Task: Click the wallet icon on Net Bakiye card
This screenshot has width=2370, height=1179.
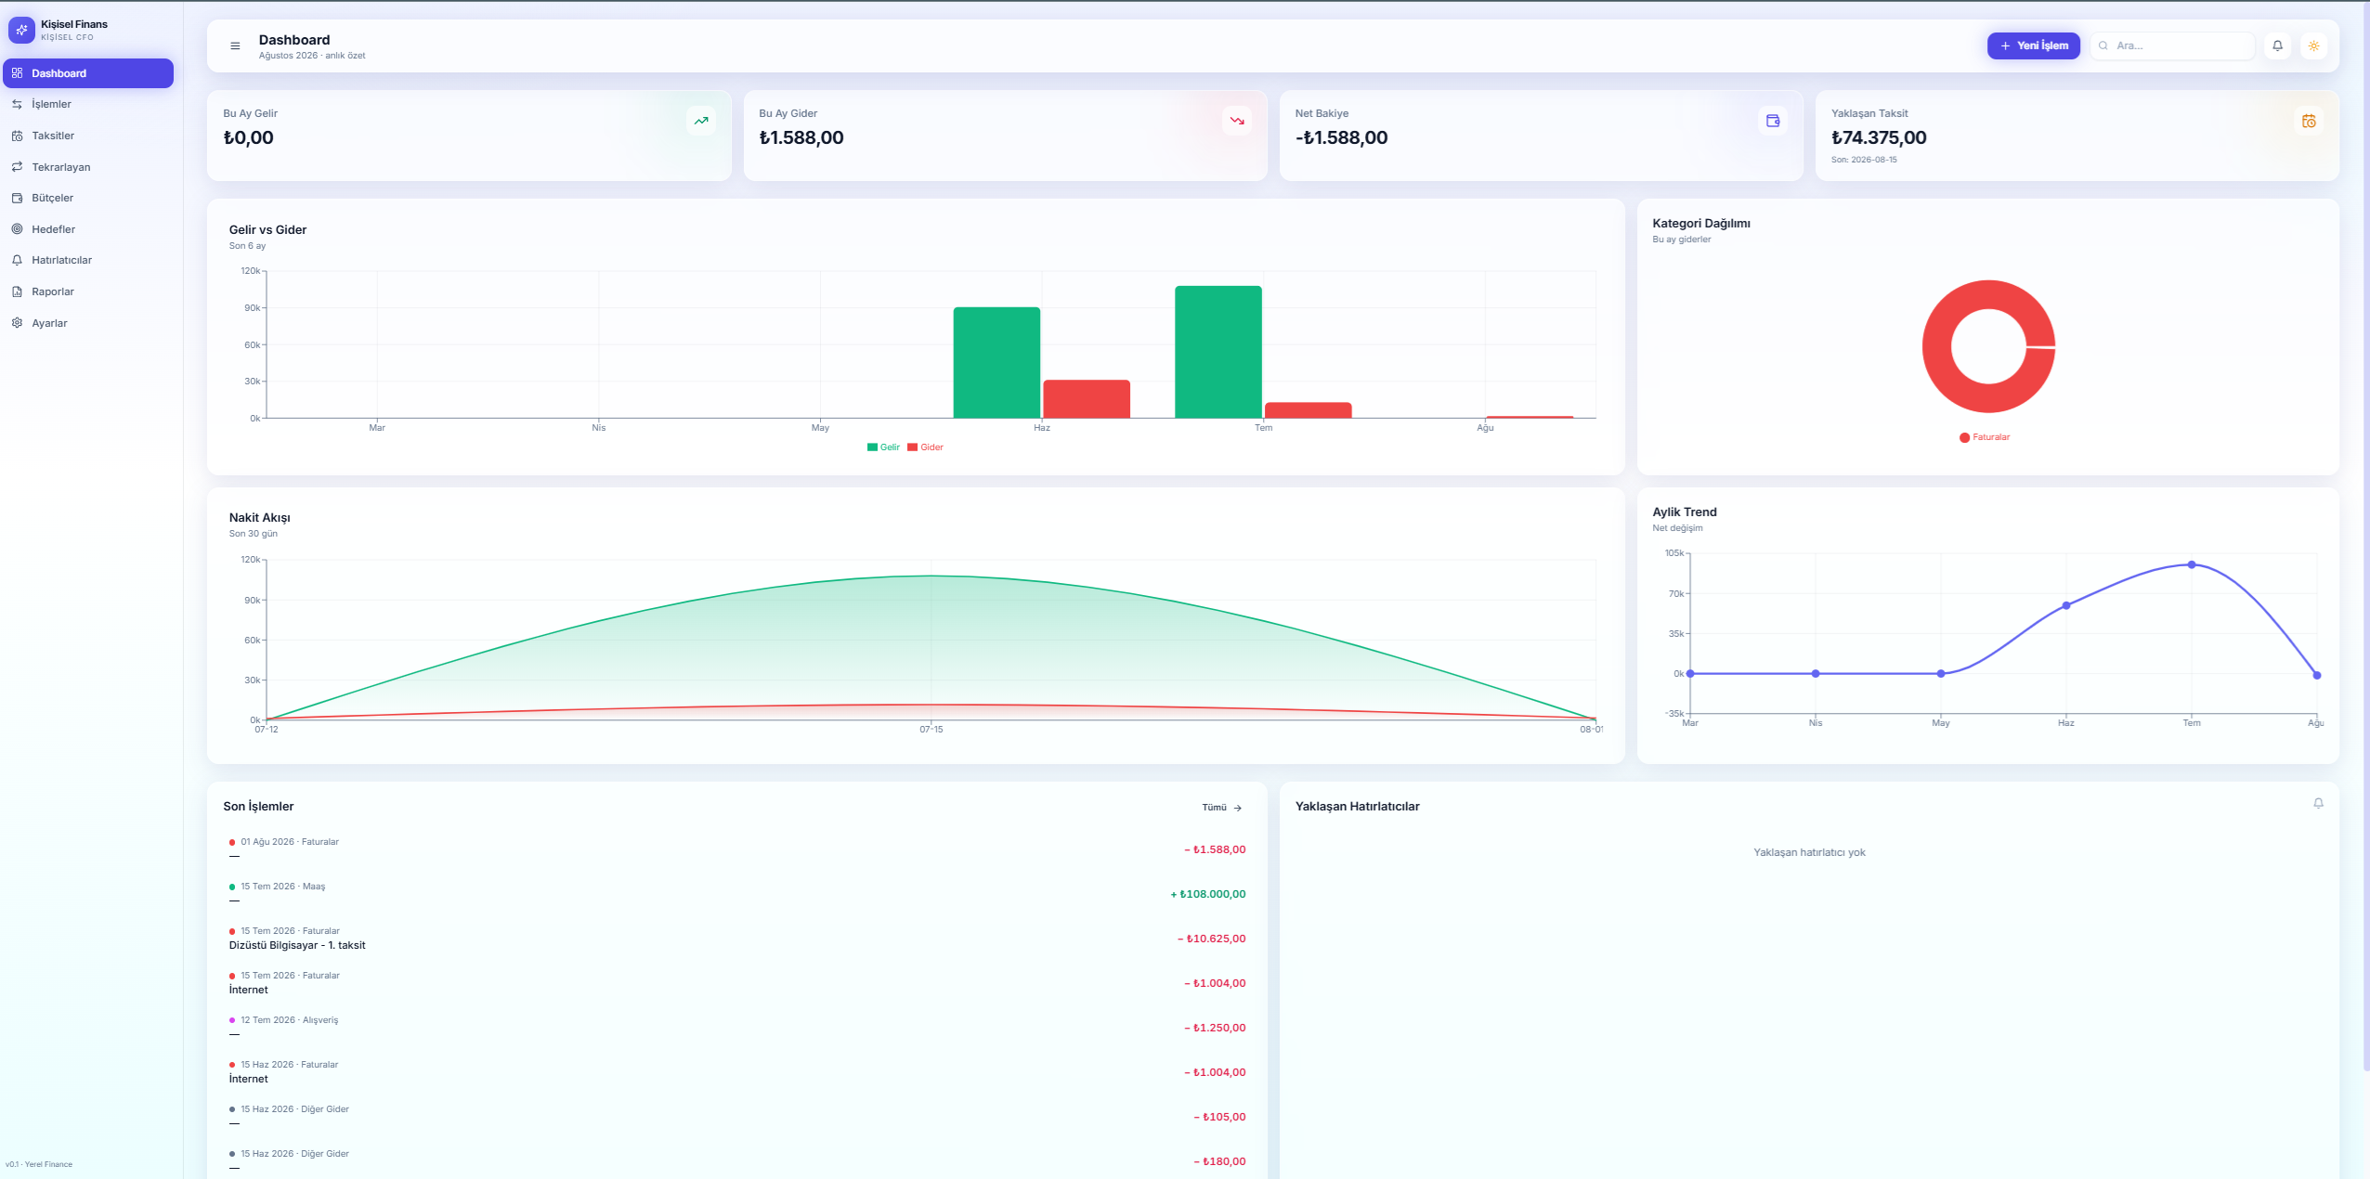Action: pyautogui.click(x=1773, y=121)
